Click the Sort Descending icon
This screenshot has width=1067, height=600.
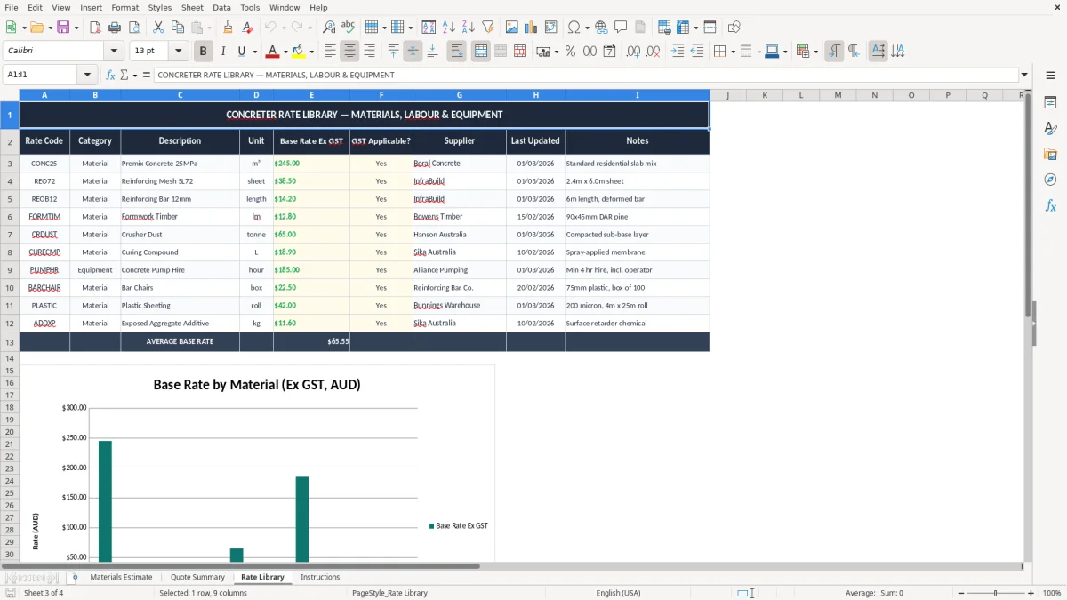coord(468,28)
